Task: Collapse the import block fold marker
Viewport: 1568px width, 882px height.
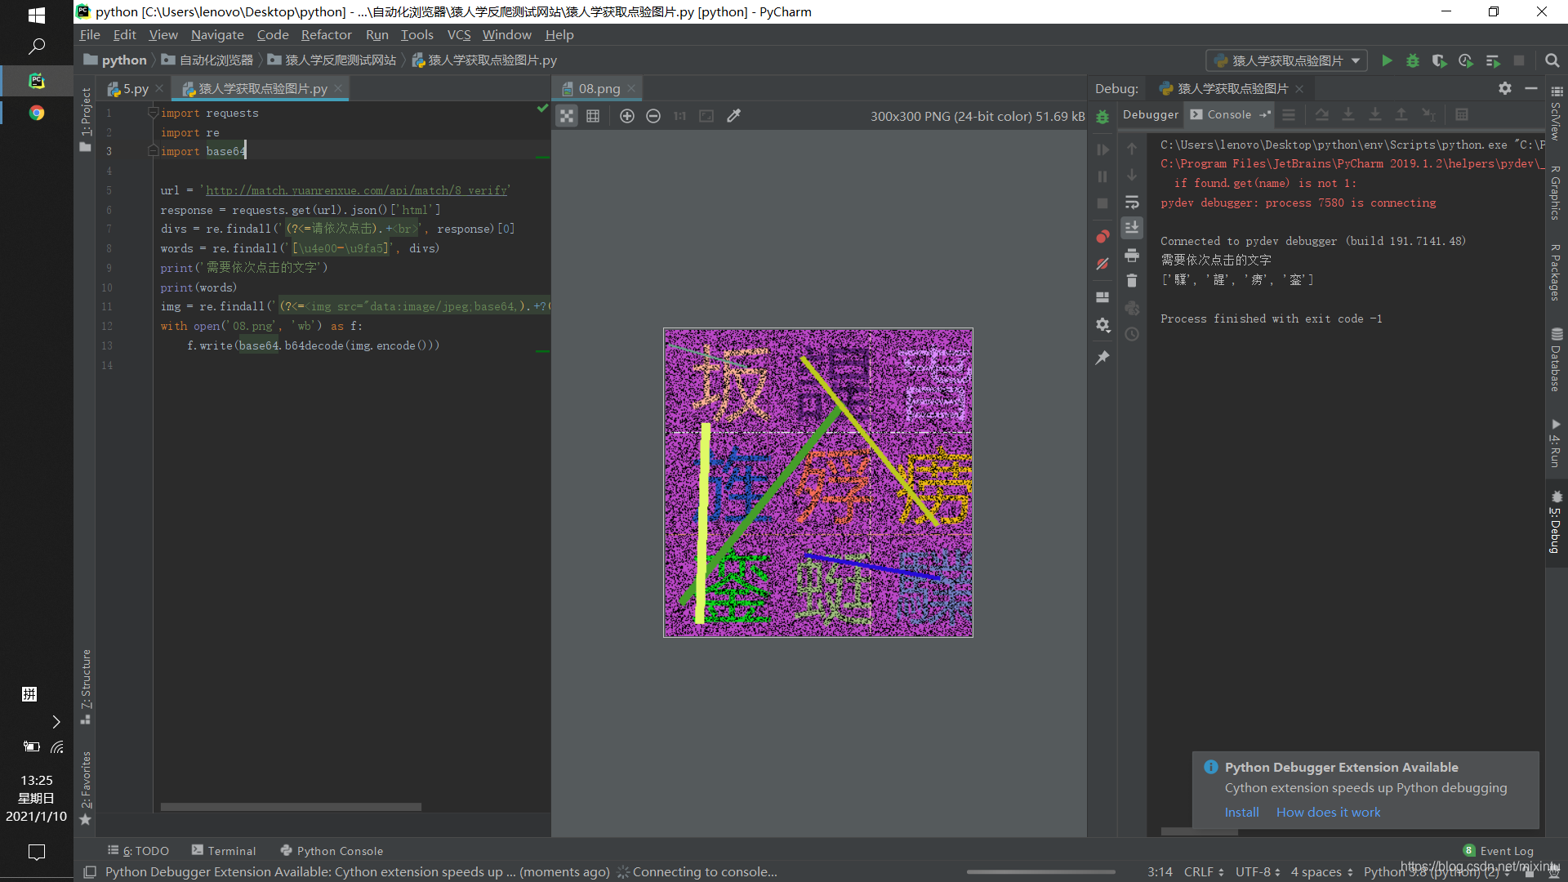Action: (153, 113)
